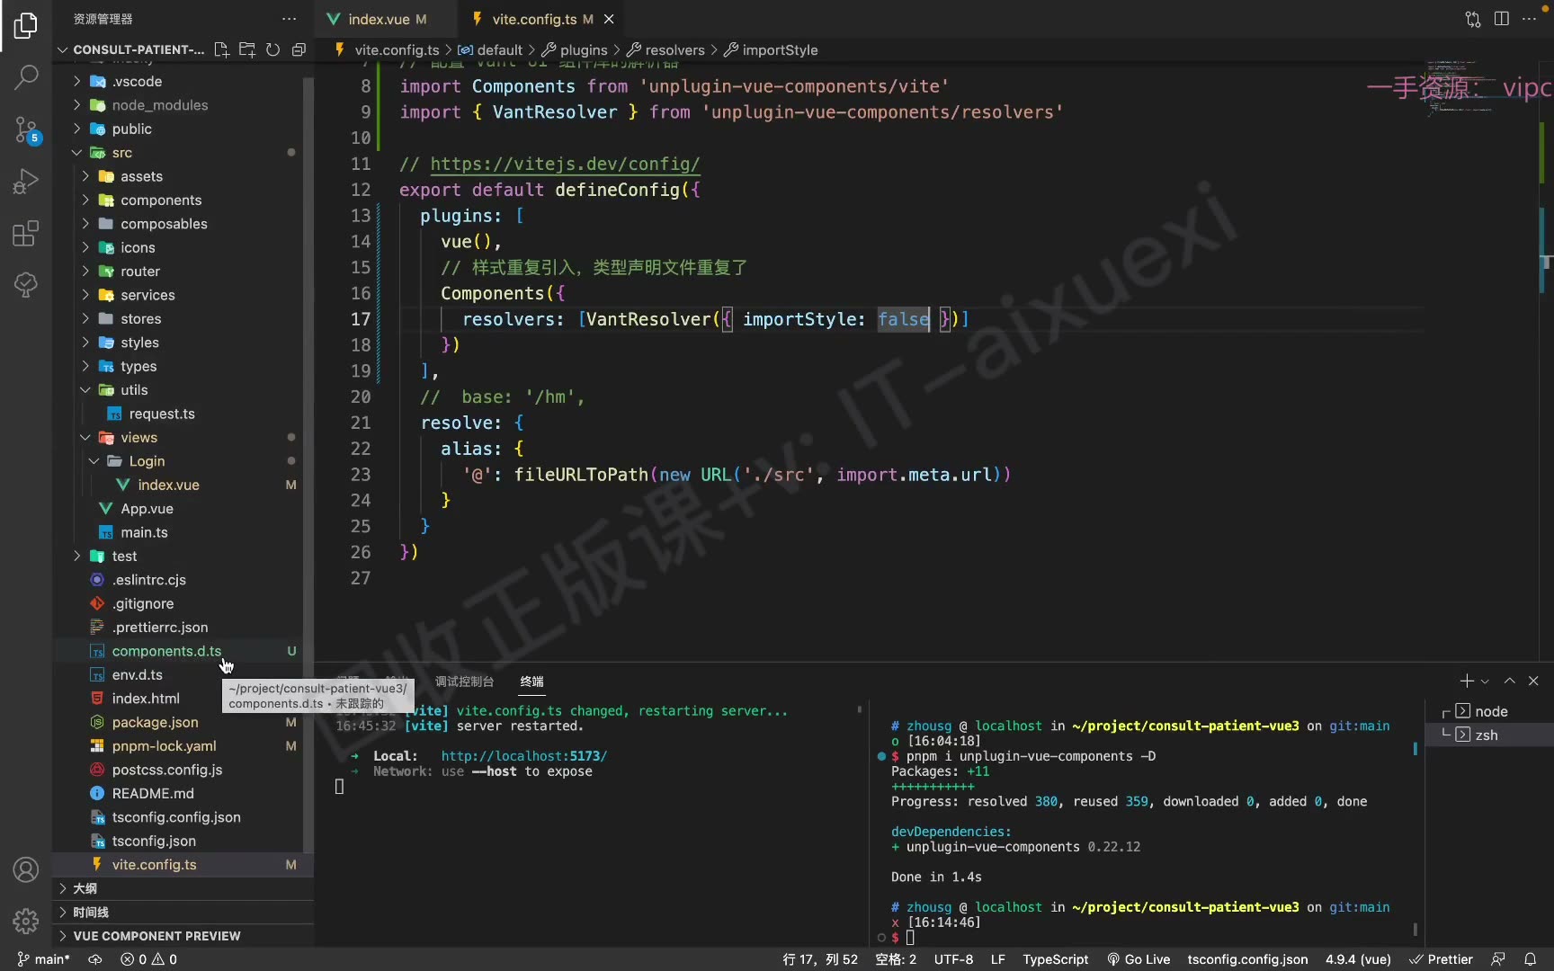
Task: Click TypeScript language mode in status bar
Action: 1055,959
